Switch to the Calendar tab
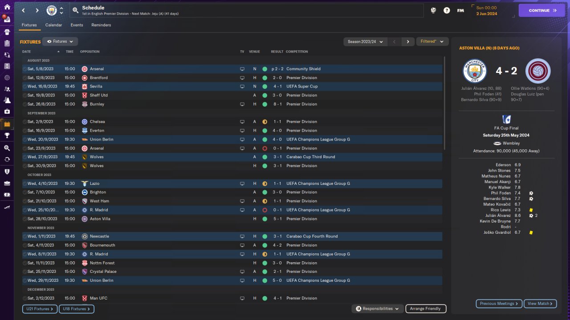Image resolution: width=570 pixels, height=320 pixels. [53, 25]
